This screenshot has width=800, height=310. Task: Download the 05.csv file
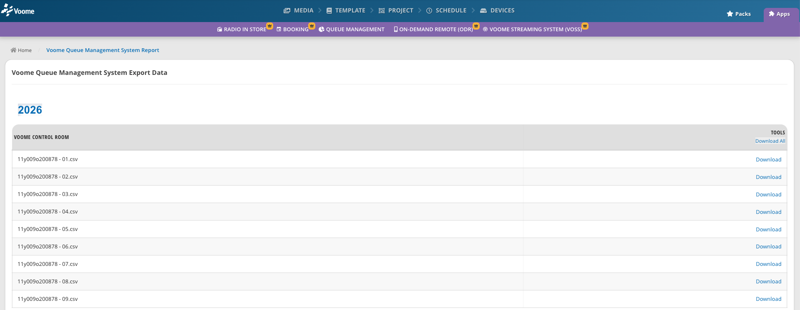pyautogui.click(x=768, y=230)
